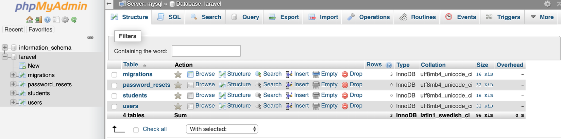
Task: Open the Export tab
Action: pyautogui.click(x=284, y=17)
